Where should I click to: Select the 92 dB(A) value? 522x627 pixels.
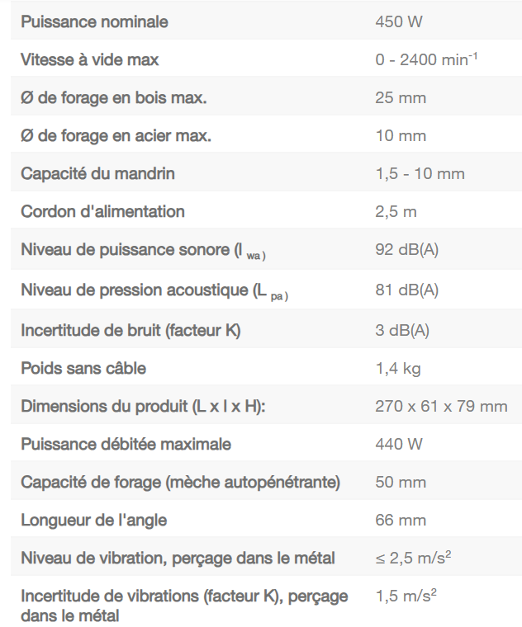point(406,250)
